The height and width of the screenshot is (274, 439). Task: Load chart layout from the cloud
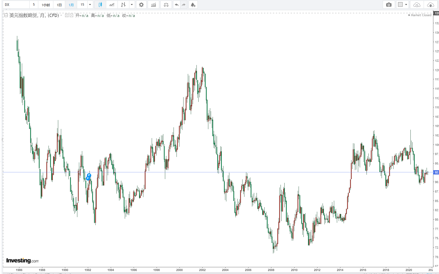point(417,5)
